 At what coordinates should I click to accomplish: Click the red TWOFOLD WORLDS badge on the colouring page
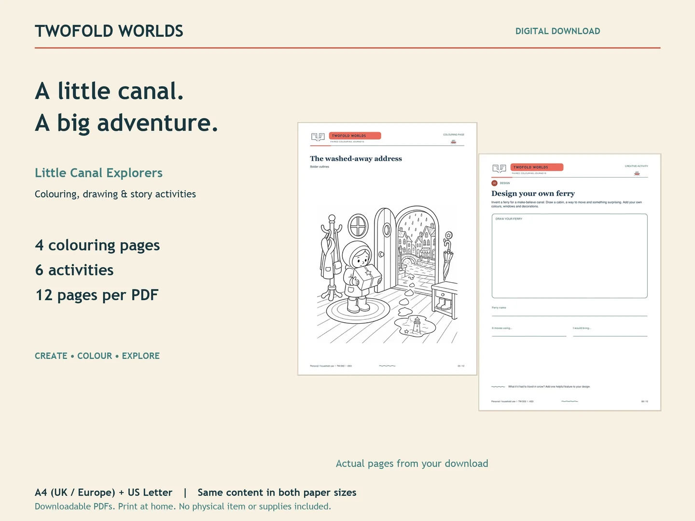tap(355, 136)
